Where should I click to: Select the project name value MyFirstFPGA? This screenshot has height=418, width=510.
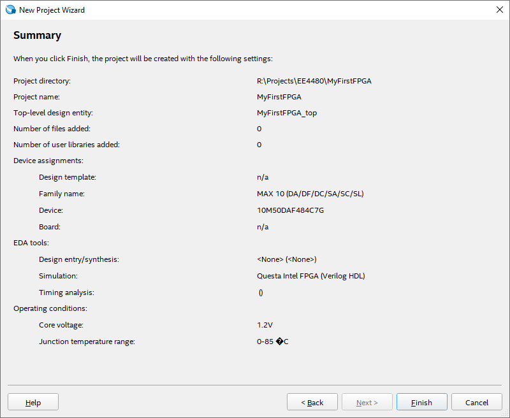point(279,97)
